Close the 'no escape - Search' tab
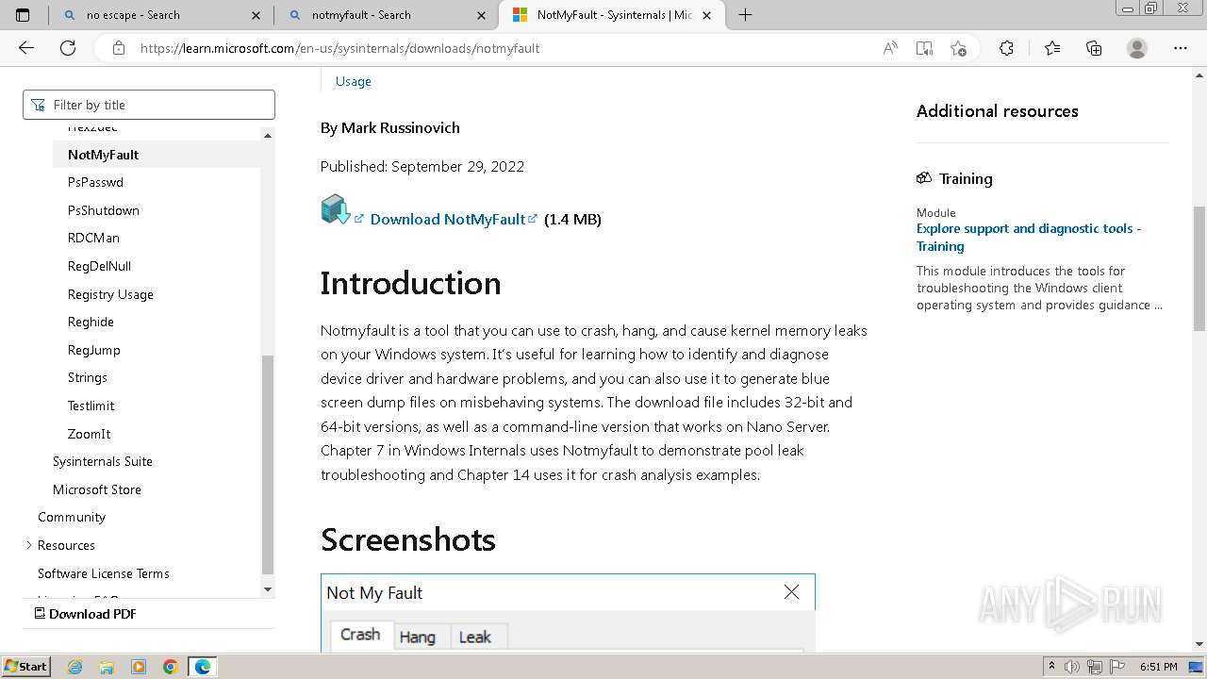 pyautogui.click(x=256, y=15)
